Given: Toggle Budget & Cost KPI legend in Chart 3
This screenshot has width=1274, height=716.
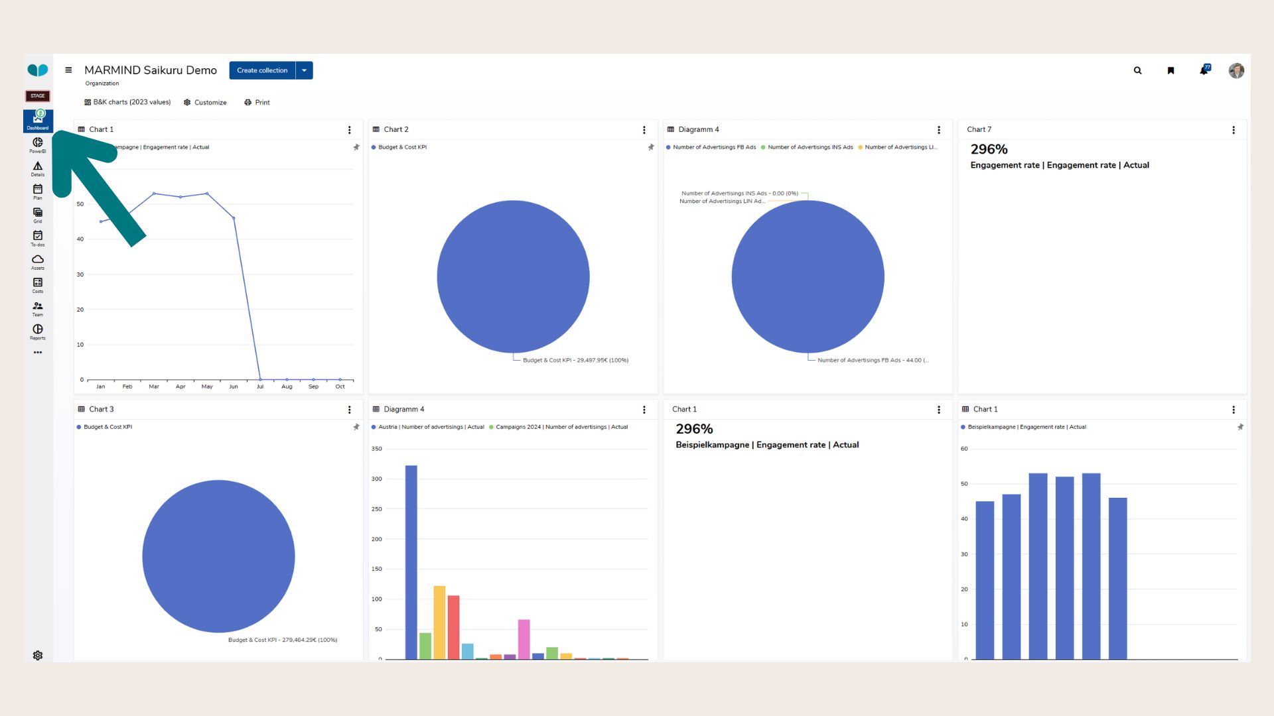Looking at the screenshot, I should tap(107, 427).
